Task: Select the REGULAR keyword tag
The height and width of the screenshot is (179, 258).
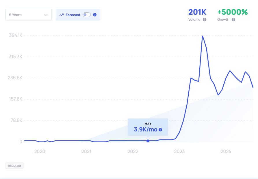Action: click(14, 165)
